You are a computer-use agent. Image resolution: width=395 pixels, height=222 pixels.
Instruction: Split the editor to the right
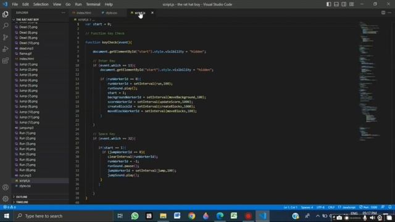click(383, 12)
